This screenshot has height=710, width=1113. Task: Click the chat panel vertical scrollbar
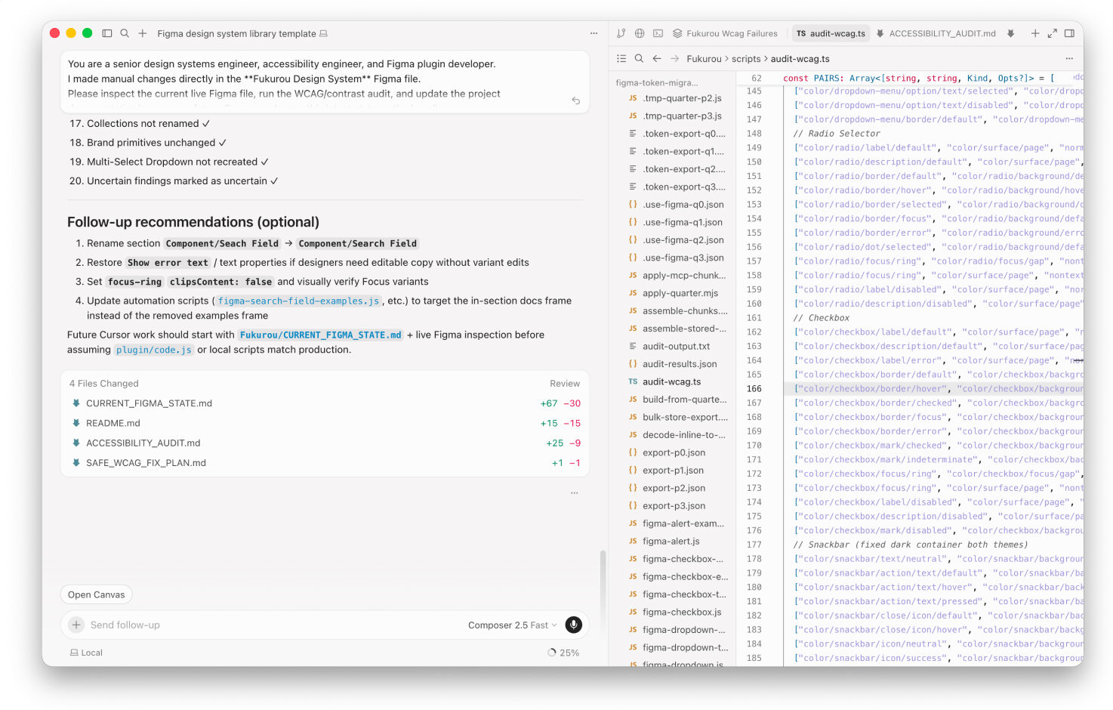point(603,591)
